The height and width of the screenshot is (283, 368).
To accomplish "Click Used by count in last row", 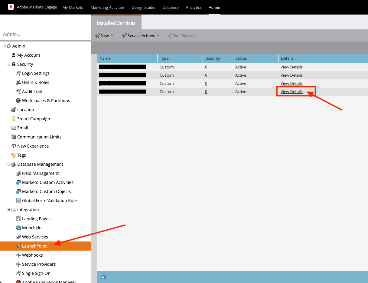I will 206,92.
